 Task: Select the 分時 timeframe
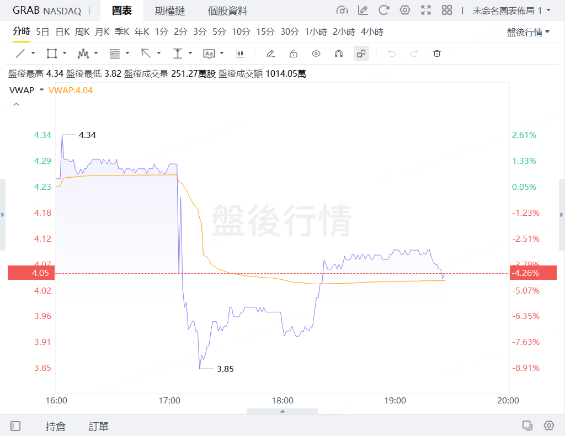pyautogui.click(x=22, y=31)
